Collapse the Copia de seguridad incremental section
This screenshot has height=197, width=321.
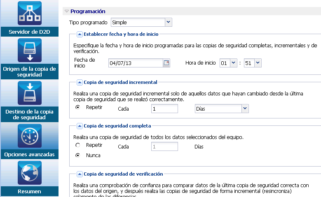click(80, 82)
